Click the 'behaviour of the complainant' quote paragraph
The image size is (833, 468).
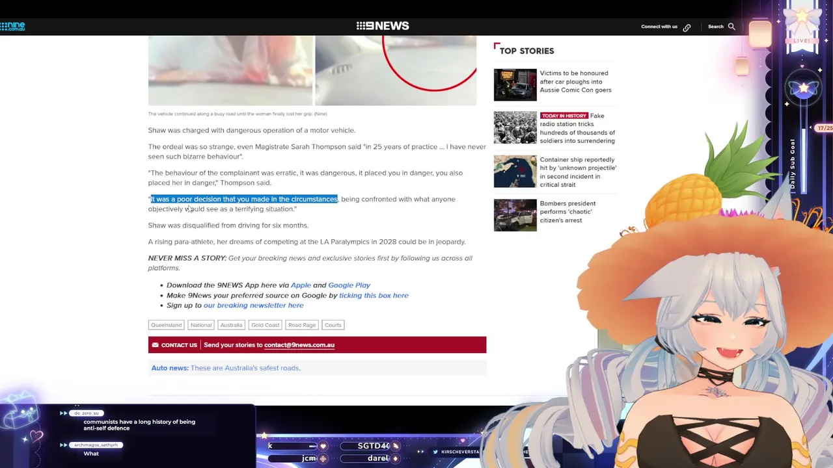pyautogui.click(x=305, y=177)
